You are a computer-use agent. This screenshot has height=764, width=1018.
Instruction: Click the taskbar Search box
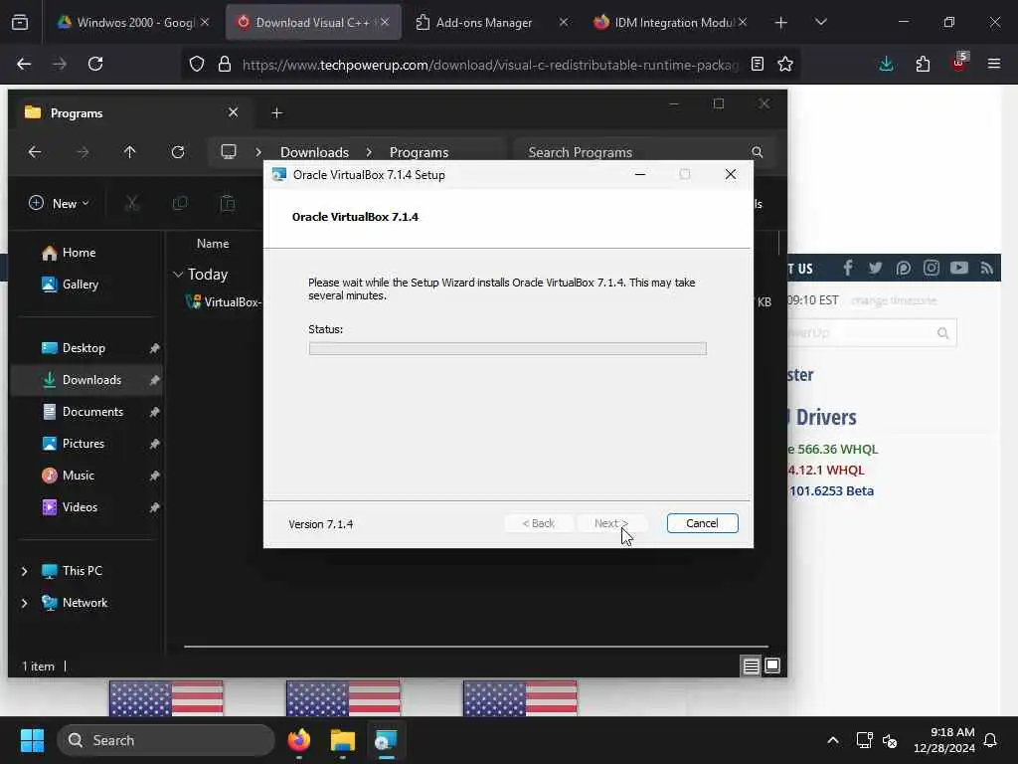pos(166,740)
